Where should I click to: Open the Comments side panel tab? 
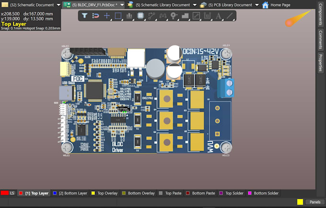321,40
